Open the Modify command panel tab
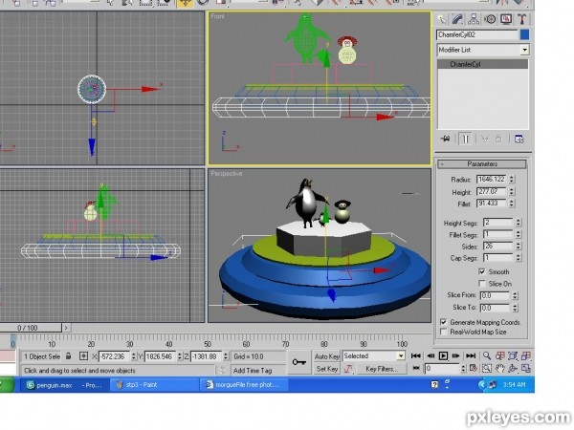 457,19
